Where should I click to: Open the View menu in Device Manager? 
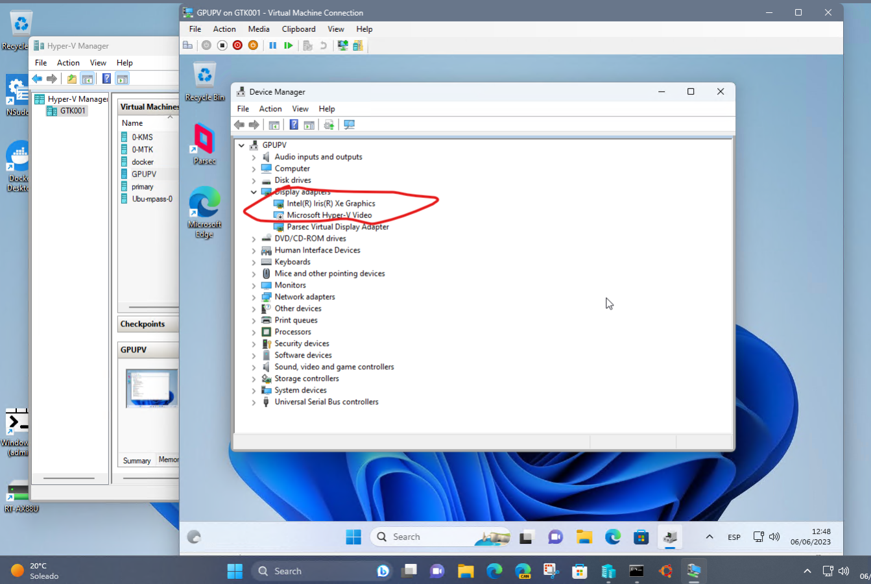coord(300,109)
